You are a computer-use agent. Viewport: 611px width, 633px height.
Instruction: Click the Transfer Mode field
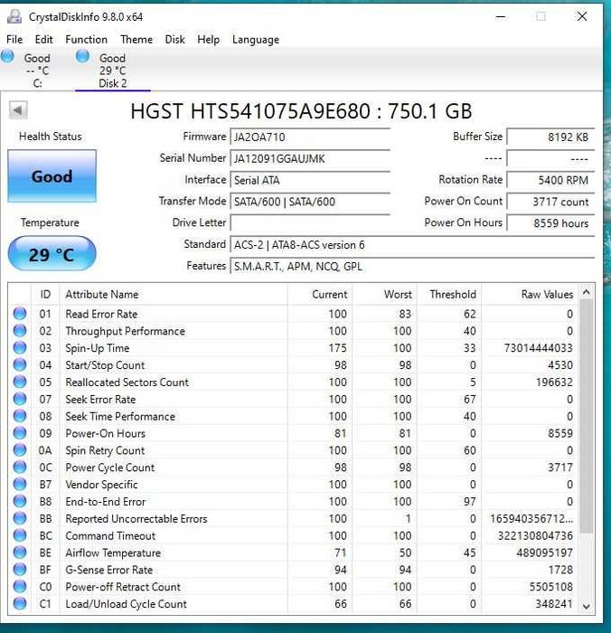pos(310,202)
